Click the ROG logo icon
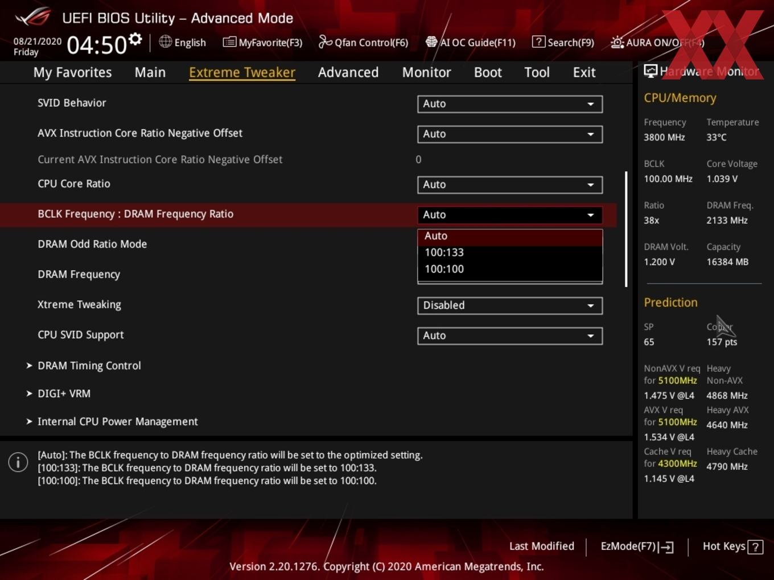 click(32, 17)
